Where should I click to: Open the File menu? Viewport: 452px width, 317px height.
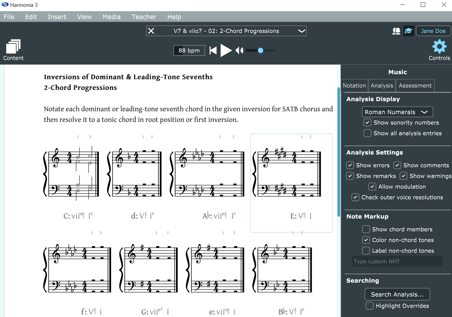coord(9,17)
